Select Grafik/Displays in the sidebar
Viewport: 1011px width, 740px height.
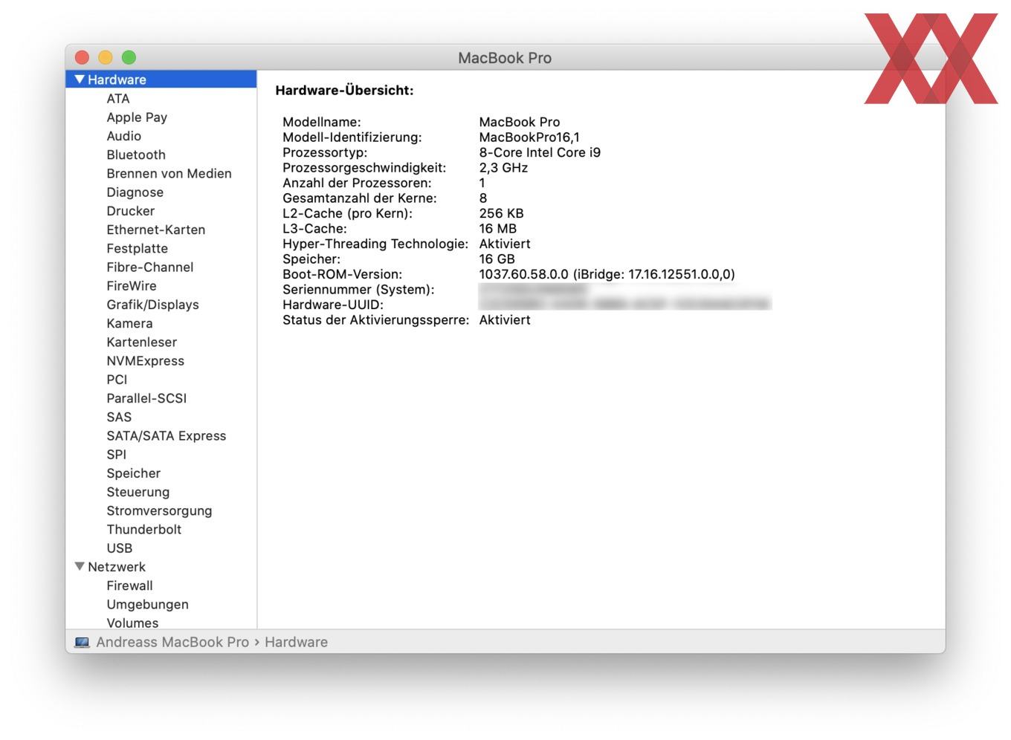152,305
